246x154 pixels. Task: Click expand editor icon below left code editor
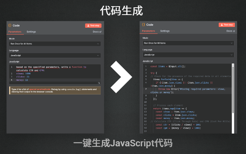click(x=99, y=83)
